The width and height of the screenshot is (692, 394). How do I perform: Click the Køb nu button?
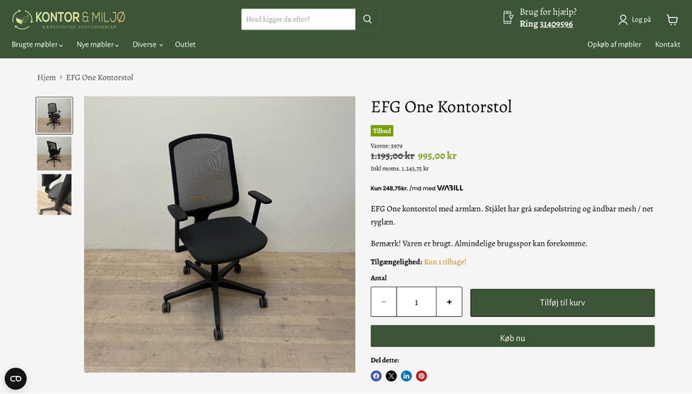513,338
